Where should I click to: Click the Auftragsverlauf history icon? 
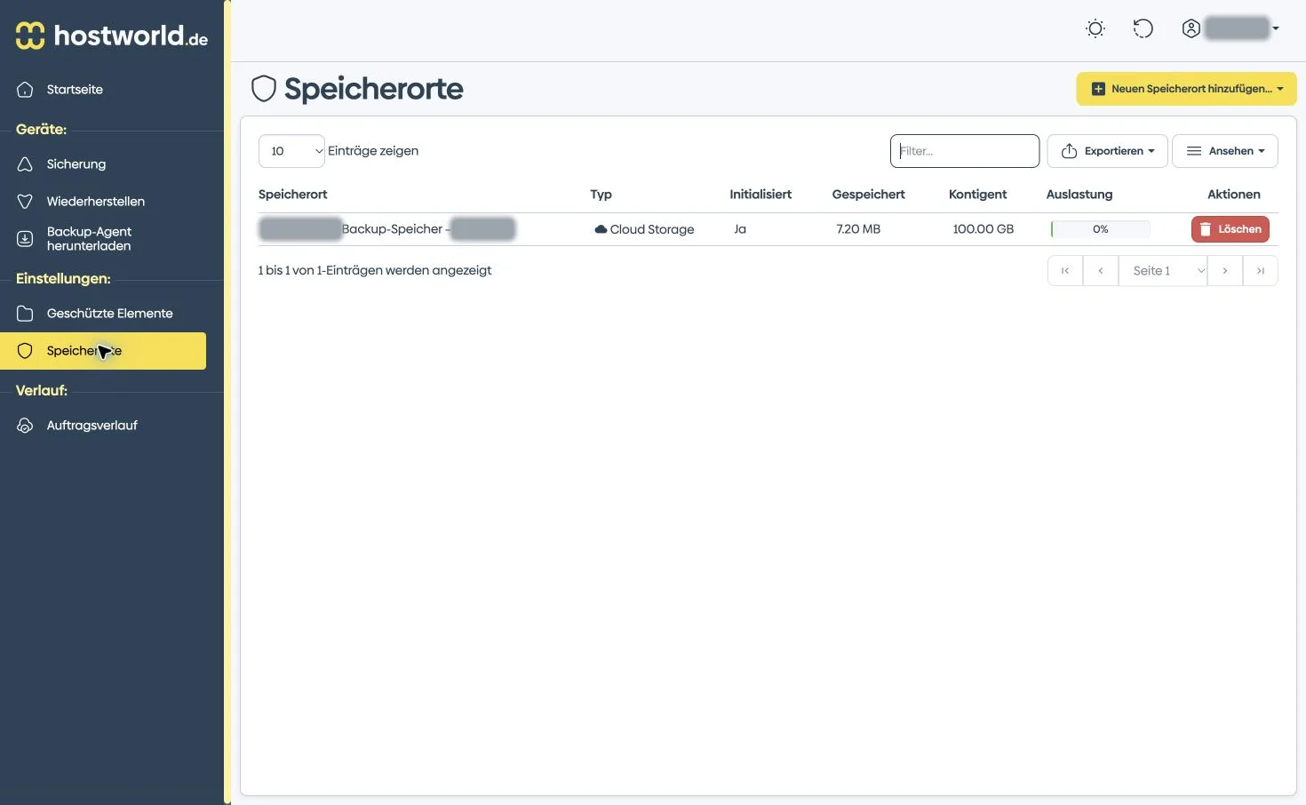(x=25, y=426)
